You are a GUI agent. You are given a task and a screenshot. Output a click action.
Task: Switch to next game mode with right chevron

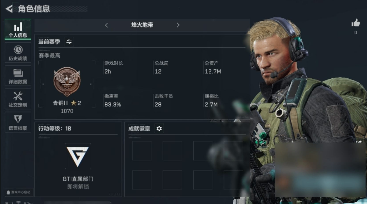click(x=178, y=25)
